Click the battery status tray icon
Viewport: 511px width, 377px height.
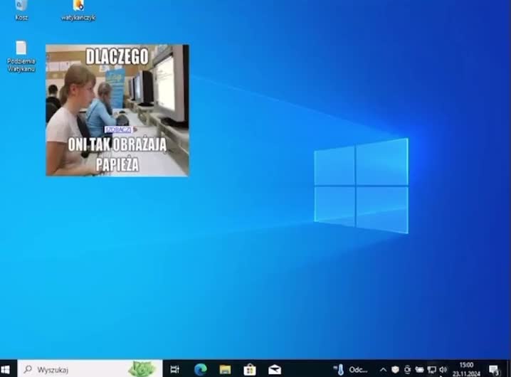[419, 369]
